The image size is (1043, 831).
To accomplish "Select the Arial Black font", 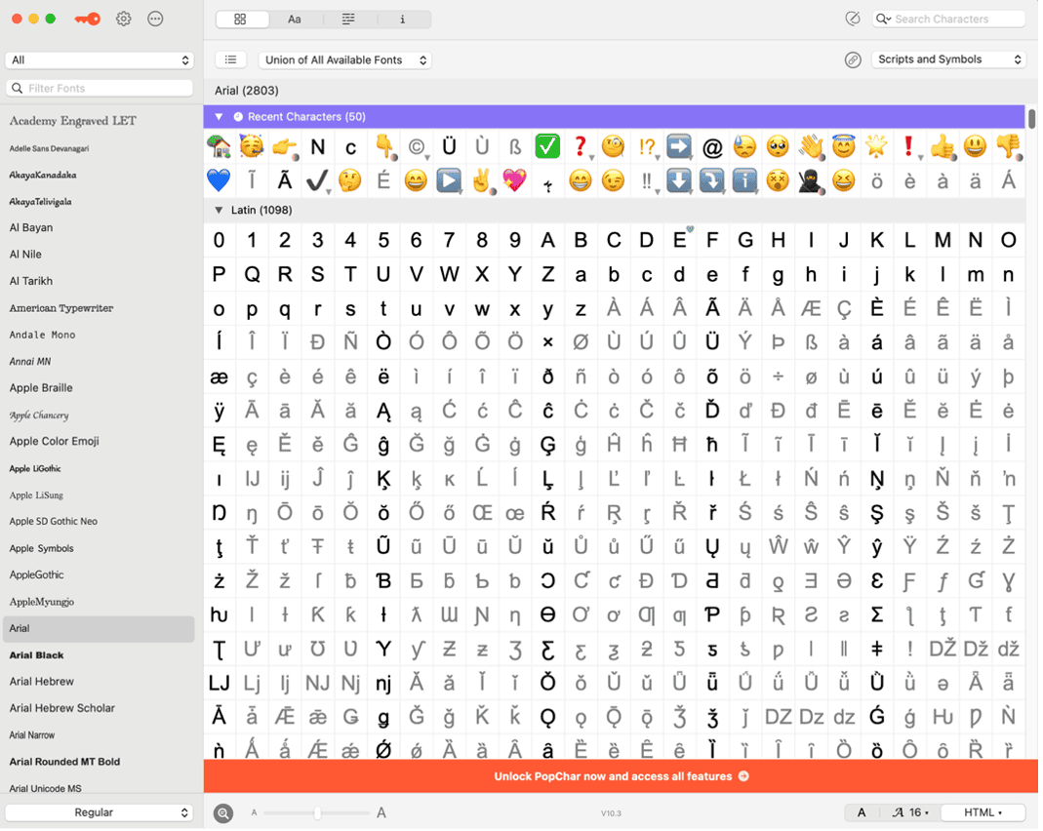I will click(36, 655).
